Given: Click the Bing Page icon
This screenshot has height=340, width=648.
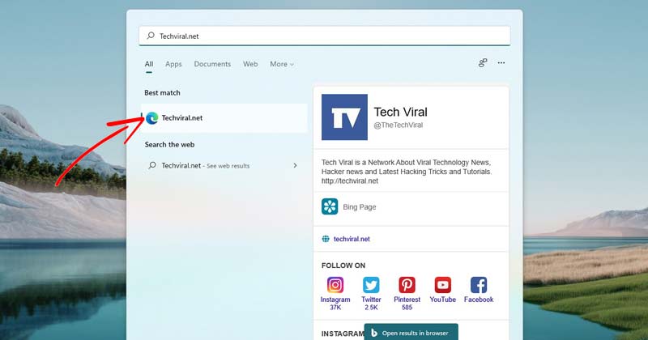Looking at the screenshot, I should (330, 206).
